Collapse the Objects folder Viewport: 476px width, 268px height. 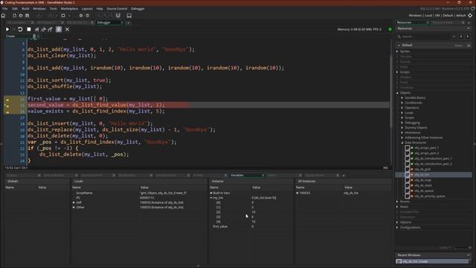click(397, 92)
